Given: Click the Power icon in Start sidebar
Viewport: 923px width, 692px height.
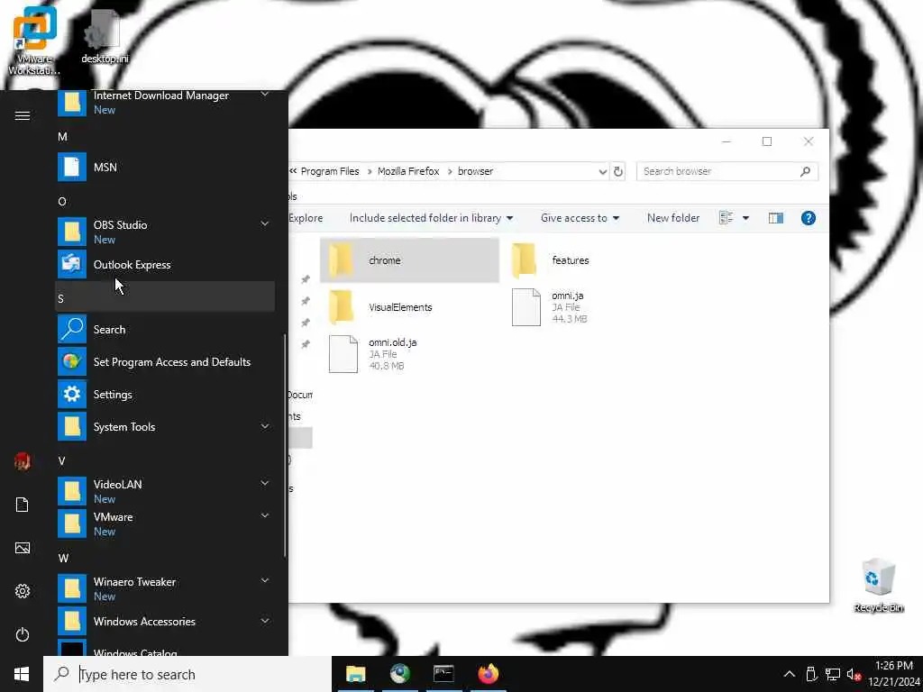Looking at the screenshot, I should point(22,634).
